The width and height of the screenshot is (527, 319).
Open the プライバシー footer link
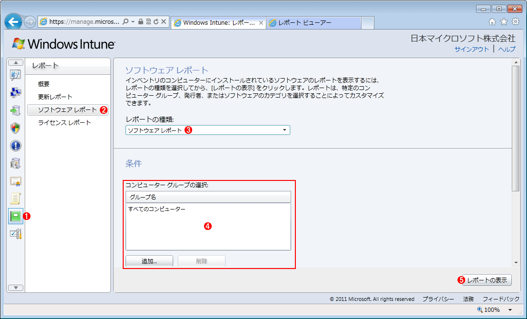tap(438, 299)
